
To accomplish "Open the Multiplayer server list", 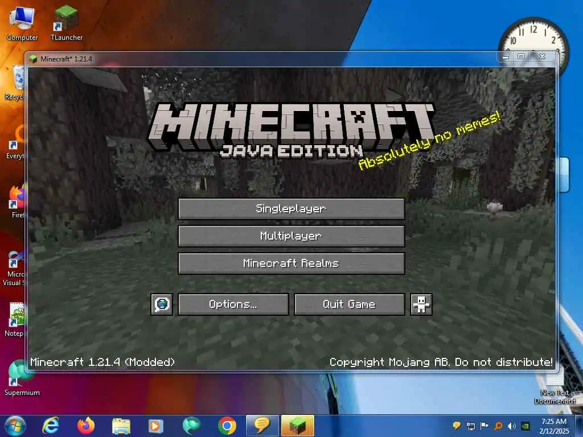I will [291, 236].
